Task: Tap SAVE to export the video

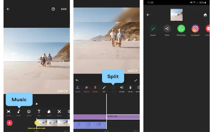Action: click(64, 9)
